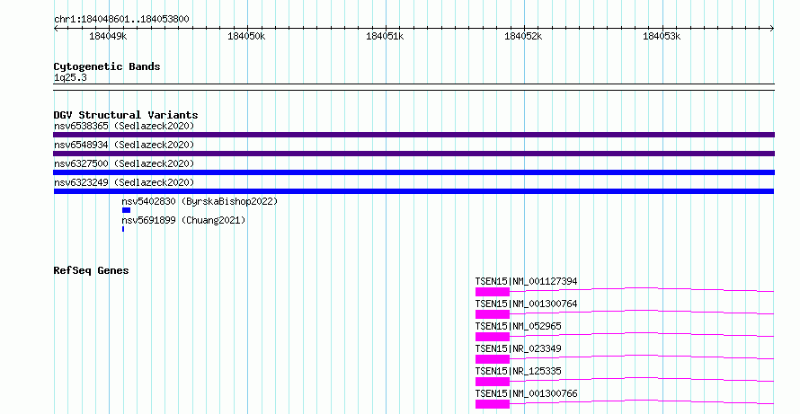Select the magenta exon of NM_001127394
This screenshot has height=414, width=800.
493,292
